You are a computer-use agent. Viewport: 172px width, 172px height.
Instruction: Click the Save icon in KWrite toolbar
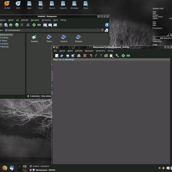click(68, 55)
